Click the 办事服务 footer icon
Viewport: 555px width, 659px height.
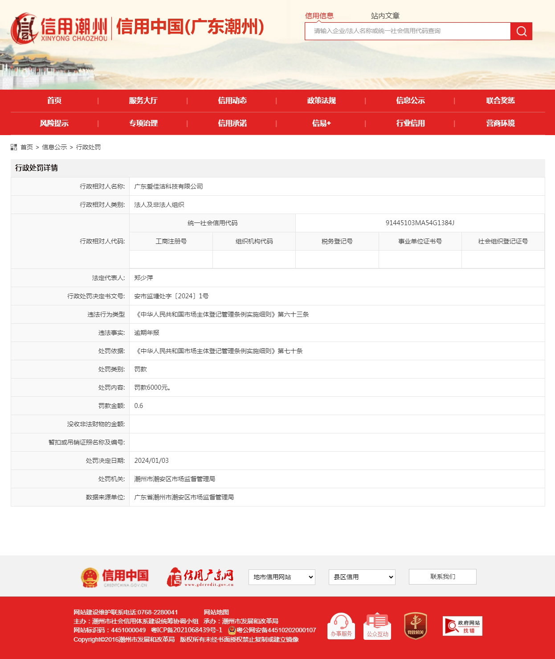point(341,626)
